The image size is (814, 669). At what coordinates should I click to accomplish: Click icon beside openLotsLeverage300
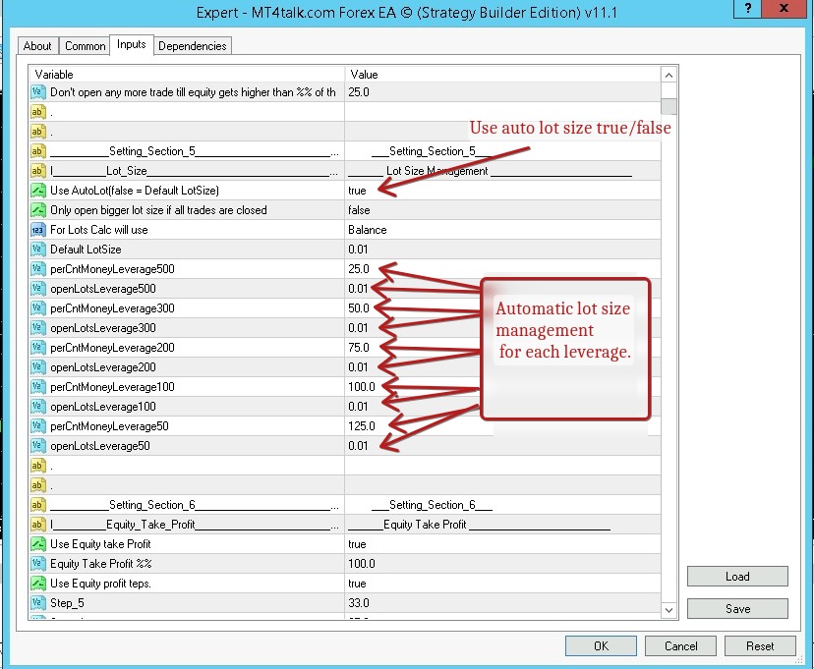pos(38,328)
